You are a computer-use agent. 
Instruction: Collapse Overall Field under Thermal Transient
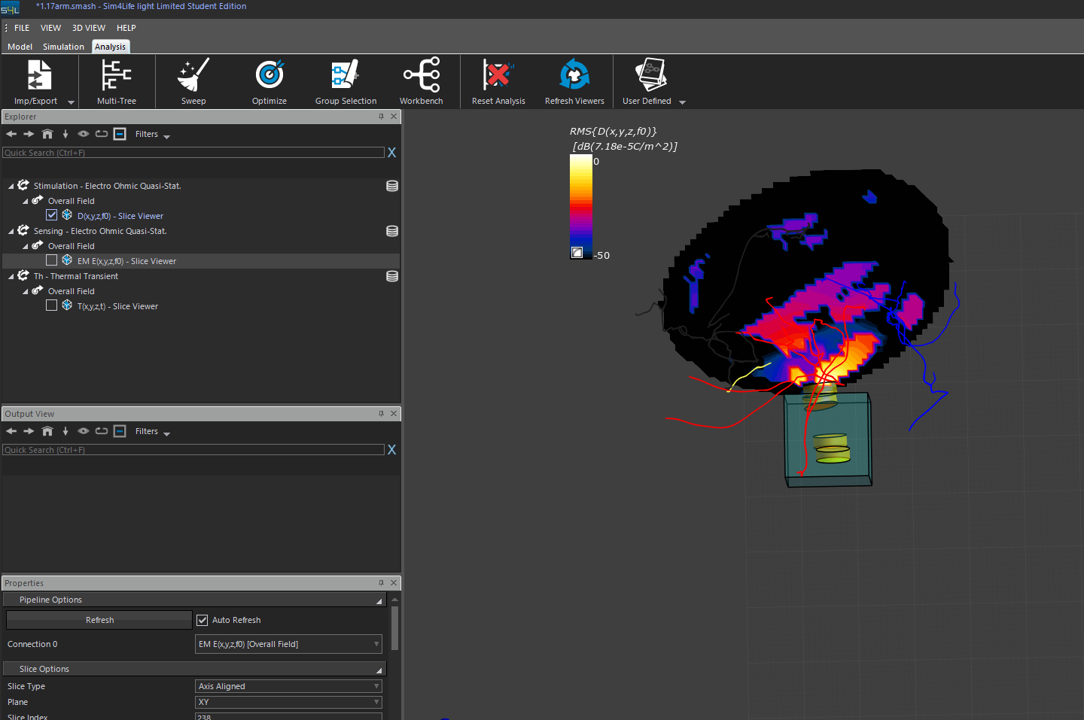[25, 291]
